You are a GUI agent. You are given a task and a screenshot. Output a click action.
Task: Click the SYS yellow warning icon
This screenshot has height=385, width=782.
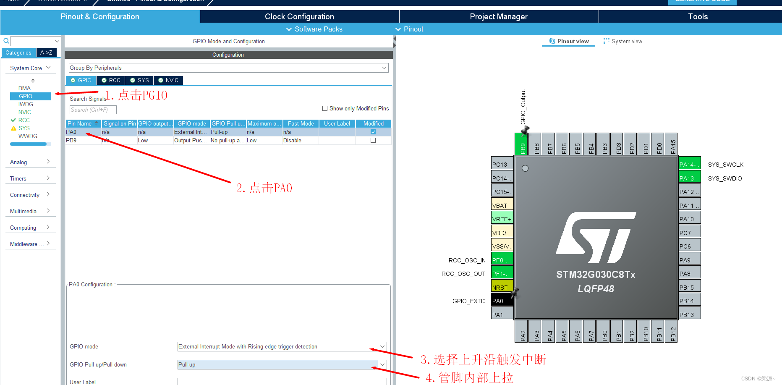coord(13,128)
